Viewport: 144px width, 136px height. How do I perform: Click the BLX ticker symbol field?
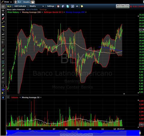click(x=9, y=6)
